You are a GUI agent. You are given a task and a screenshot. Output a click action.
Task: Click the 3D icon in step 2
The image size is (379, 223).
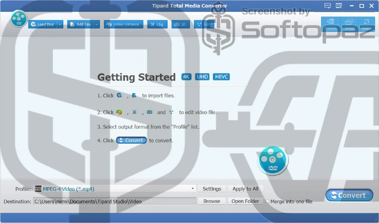point(150,112)
